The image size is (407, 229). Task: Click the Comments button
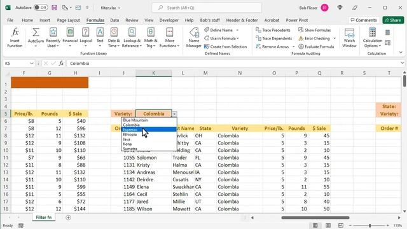click(x=363, y=20)
